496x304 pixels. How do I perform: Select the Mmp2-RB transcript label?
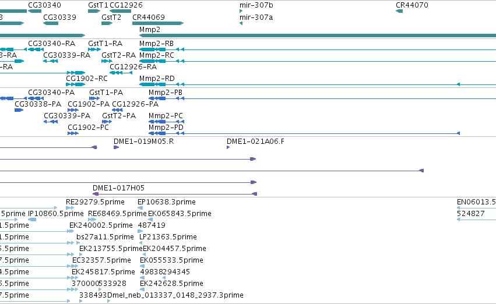click(156, 43)
